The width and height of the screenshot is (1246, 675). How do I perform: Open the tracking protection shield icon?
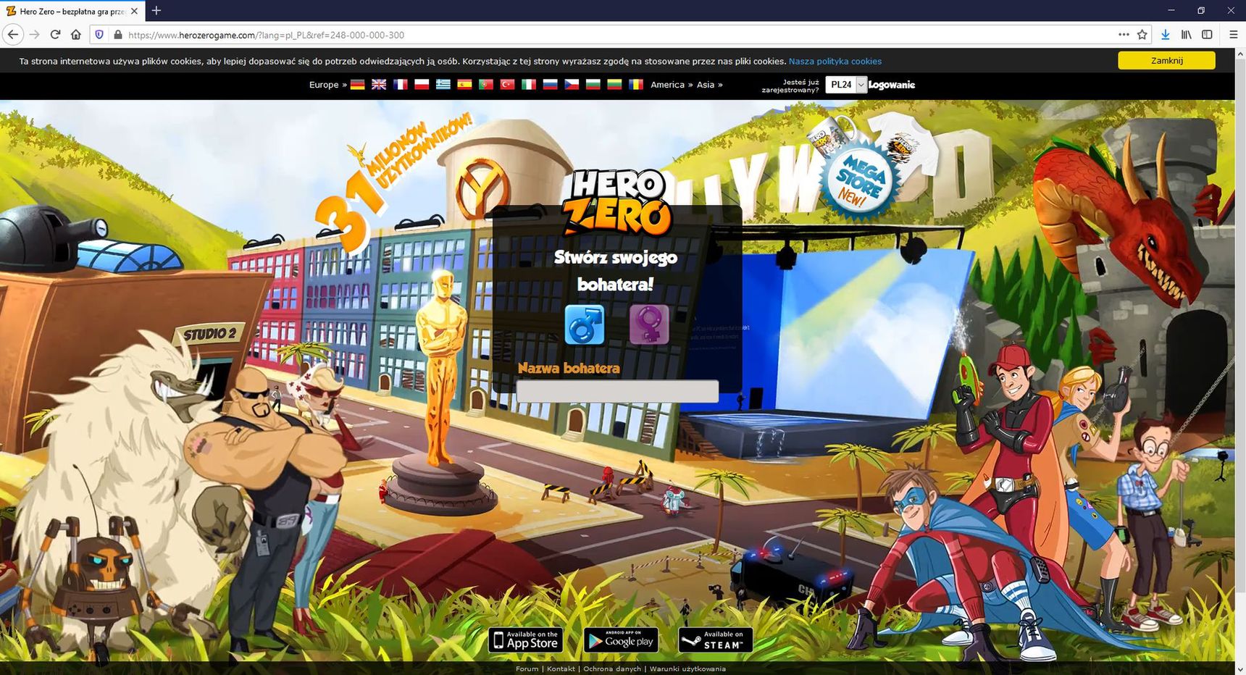tap(100, 34)
